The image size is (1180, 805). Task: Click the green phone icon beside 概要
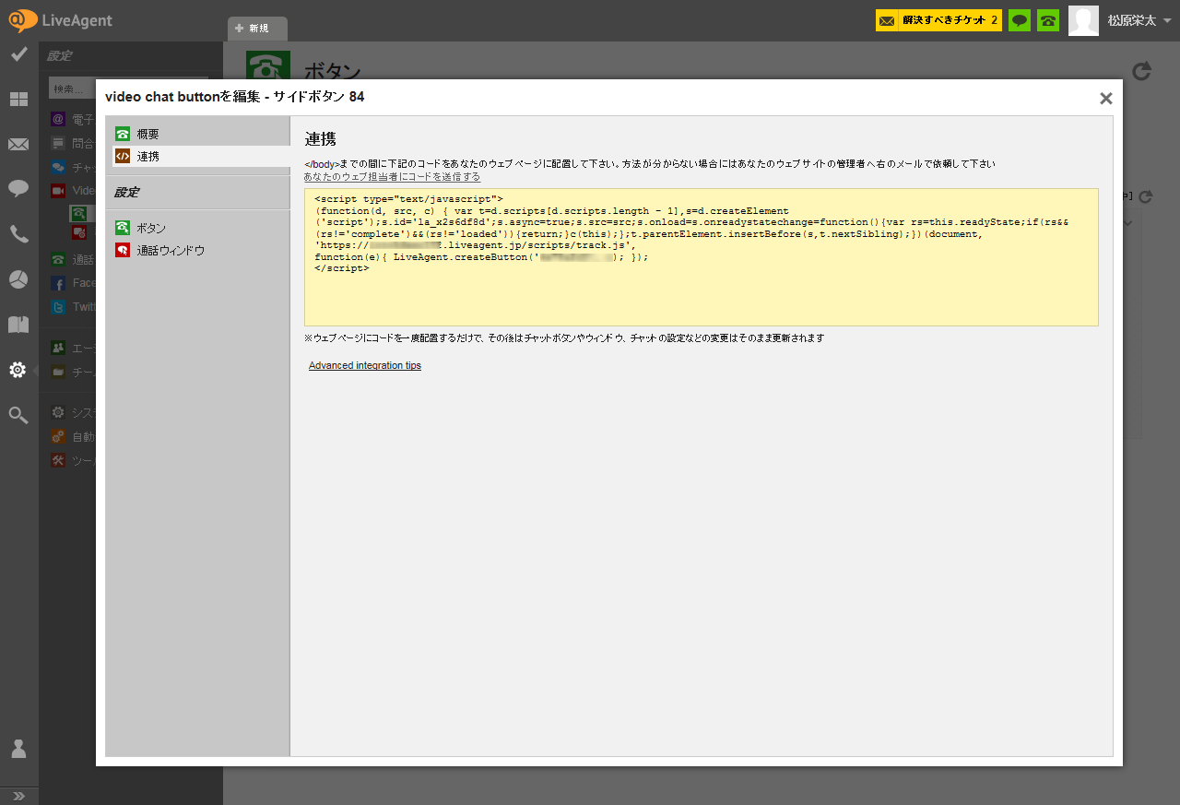pyautogui.click(x=123, y=135)
